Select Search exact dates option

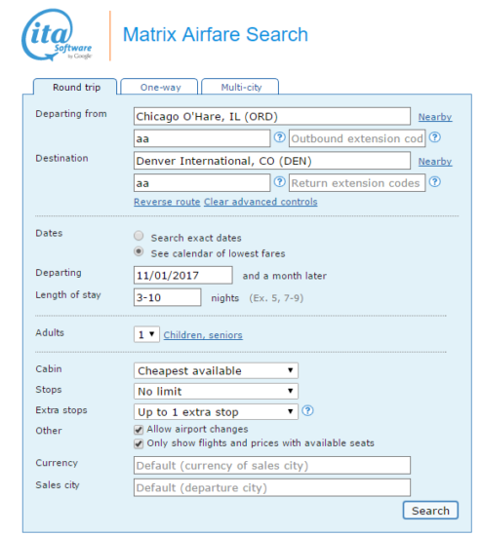(x=139, y=236)
